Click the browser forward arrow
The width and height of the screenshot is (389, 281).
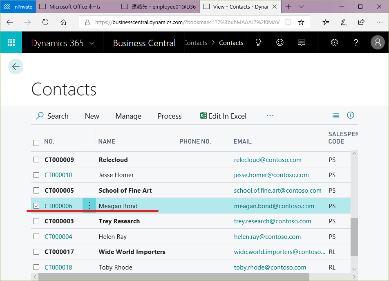[27, 22]
